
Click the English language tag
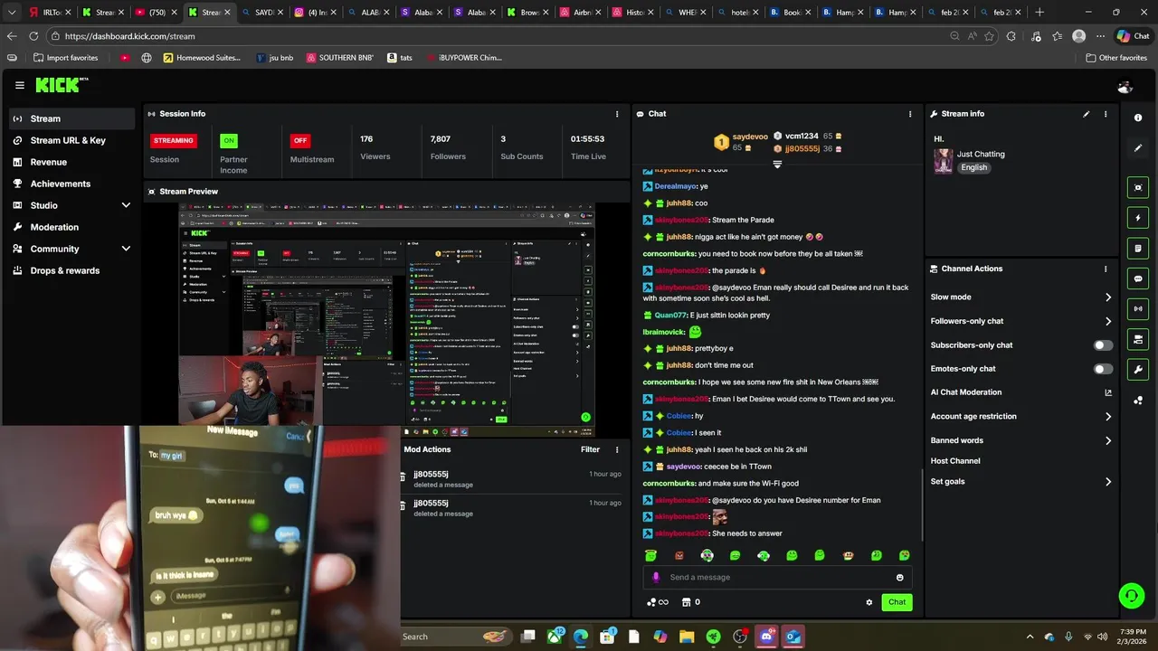coord(974,167)
